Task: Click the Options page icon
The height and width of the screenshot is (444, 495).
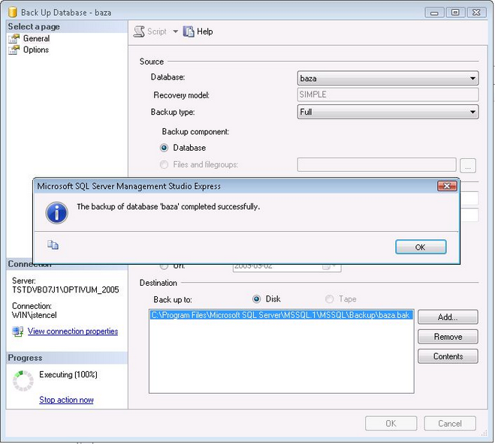Action: (14, 49)
